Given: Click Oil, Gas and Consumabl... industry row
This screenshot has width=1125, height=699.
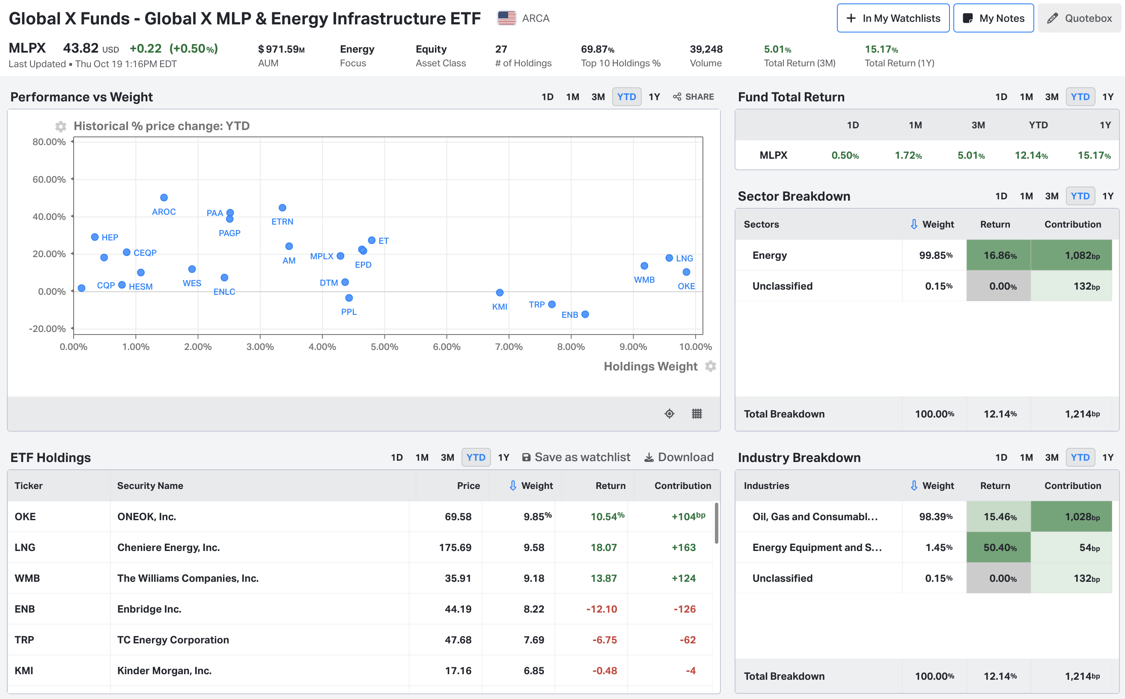Looking at the screenshot, I should [x=924, y=517].
